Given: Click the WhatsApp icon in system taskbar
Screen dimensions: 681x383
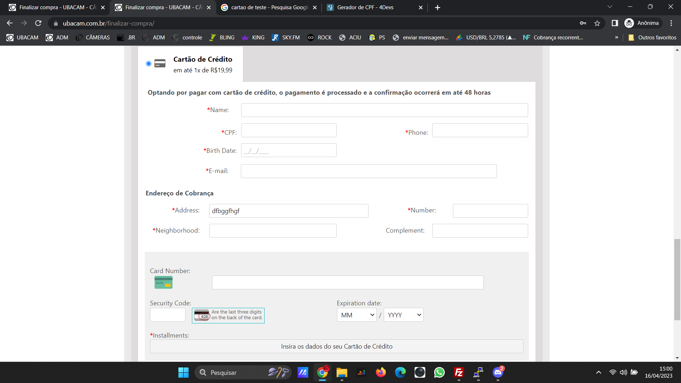Looking at the screenshot, I should (439, 372).
